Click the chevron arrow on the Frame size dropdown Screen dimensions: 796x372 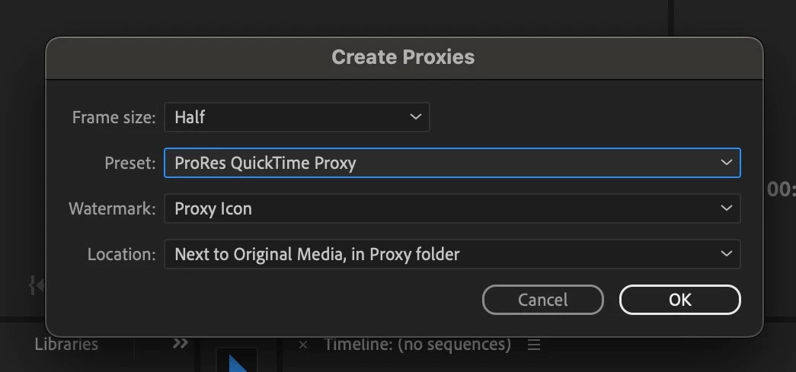[x=415, y=117]
